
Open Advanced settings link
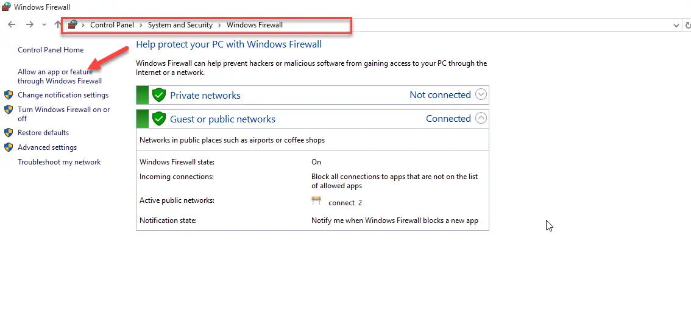[x=47, y=147]
